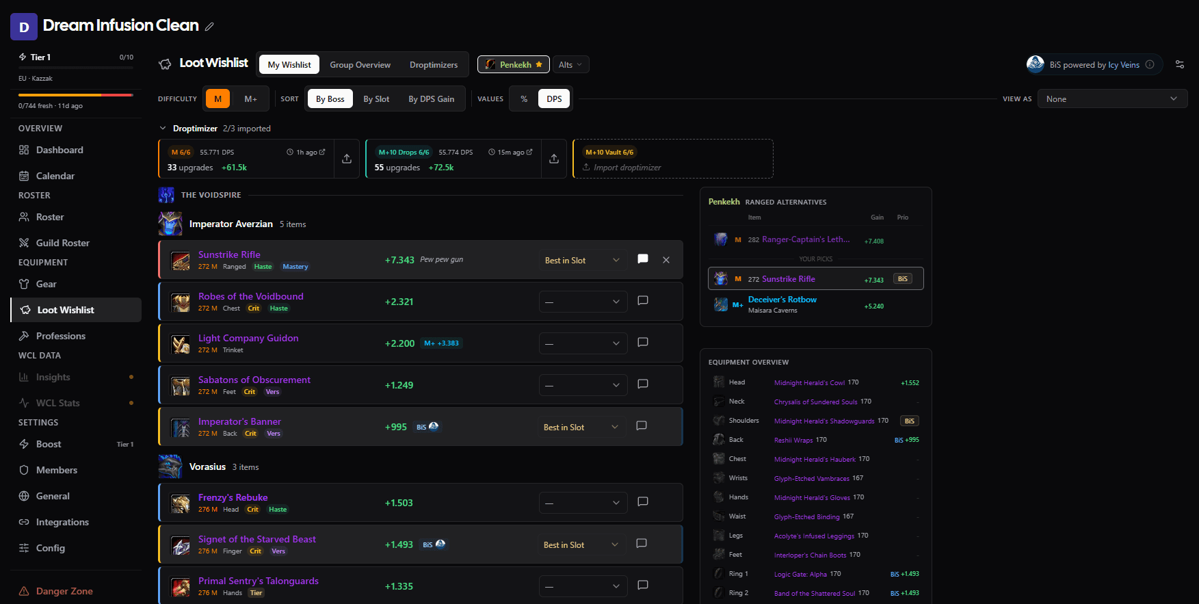Add a note to Primal Sentry's Talonguards
Viewport: 1199px width, 604px height.
point(643,586)
